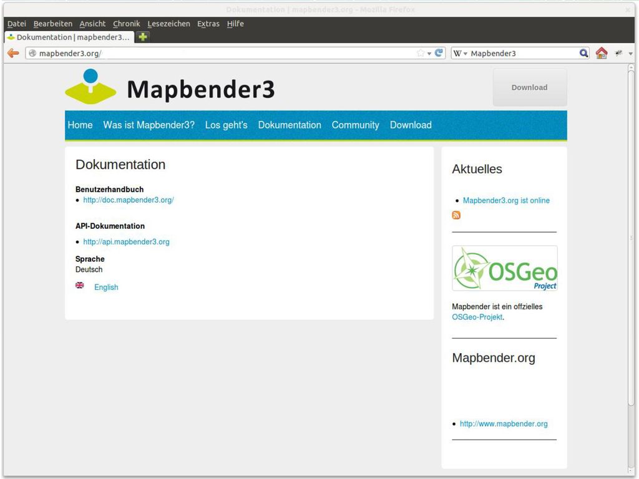Open the OSGeo-Projekt link
This screenshot has width=639, height=479.
pos(477,317)
